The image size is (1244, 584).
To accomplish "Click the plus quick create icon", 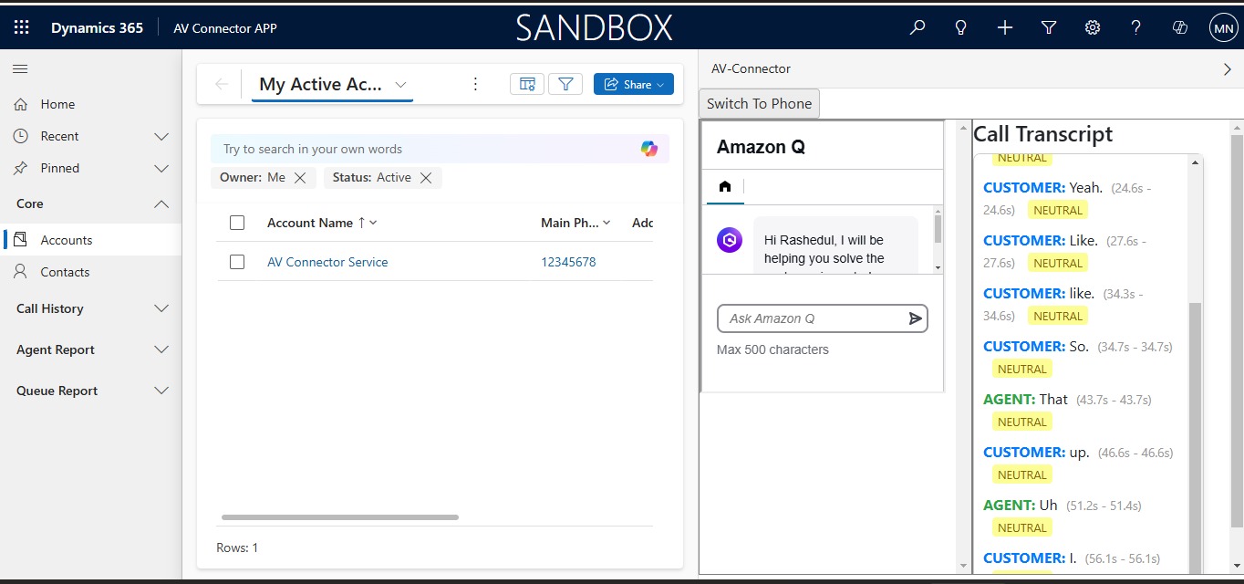I will click(x=1005, y=28).
